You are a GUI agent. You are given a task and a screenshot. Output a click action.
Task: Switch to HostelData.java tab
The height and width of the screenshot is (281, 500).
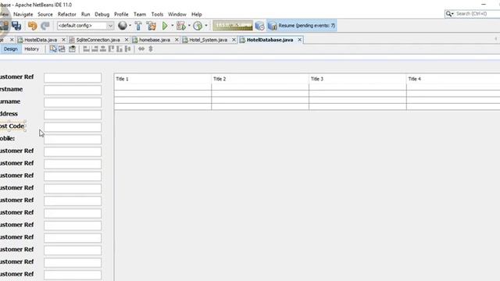(x=41, y=40)
